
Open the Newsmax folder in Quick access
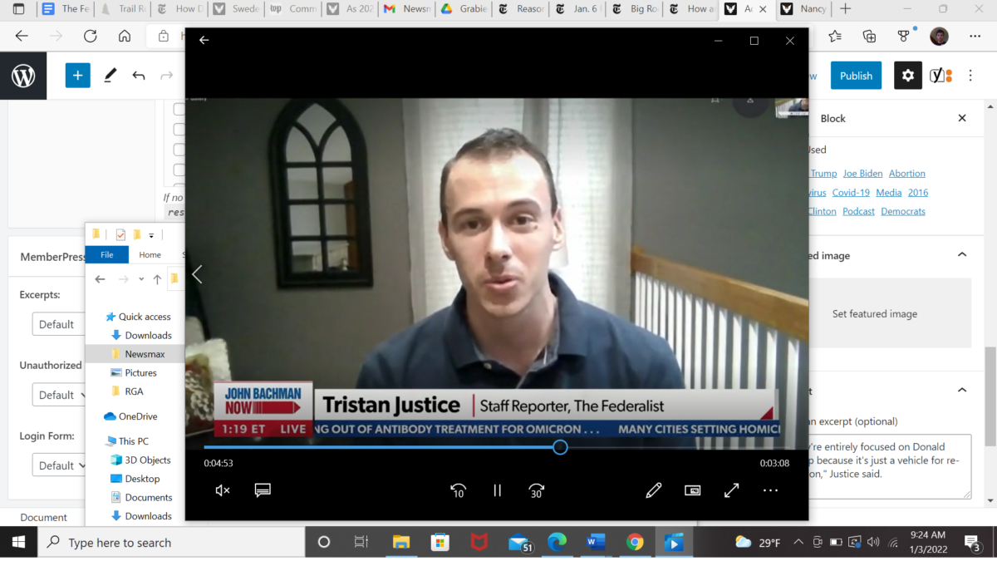145,354
